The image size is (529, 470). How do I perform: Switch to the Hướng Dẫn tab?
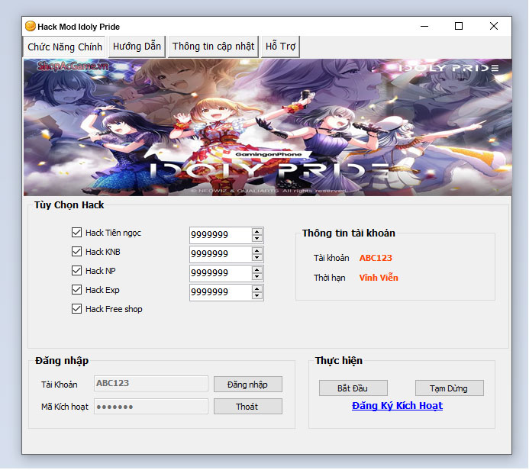click(x=137, y=47)
